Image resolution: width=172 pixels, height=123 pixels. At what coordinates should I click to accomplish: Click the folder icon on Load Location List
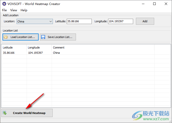click(6, 37)
